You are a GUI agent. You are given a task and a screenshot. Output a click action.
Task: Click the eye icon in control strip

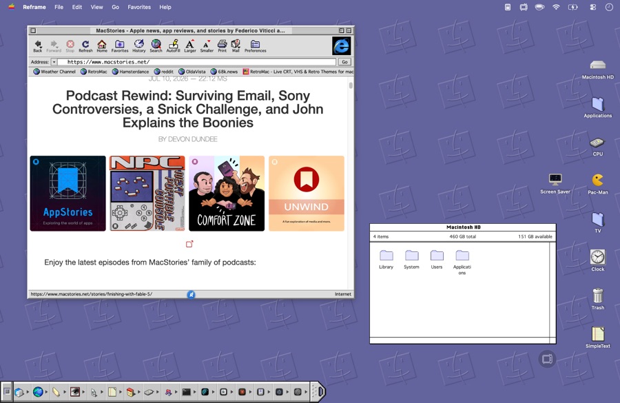point(74,392)
